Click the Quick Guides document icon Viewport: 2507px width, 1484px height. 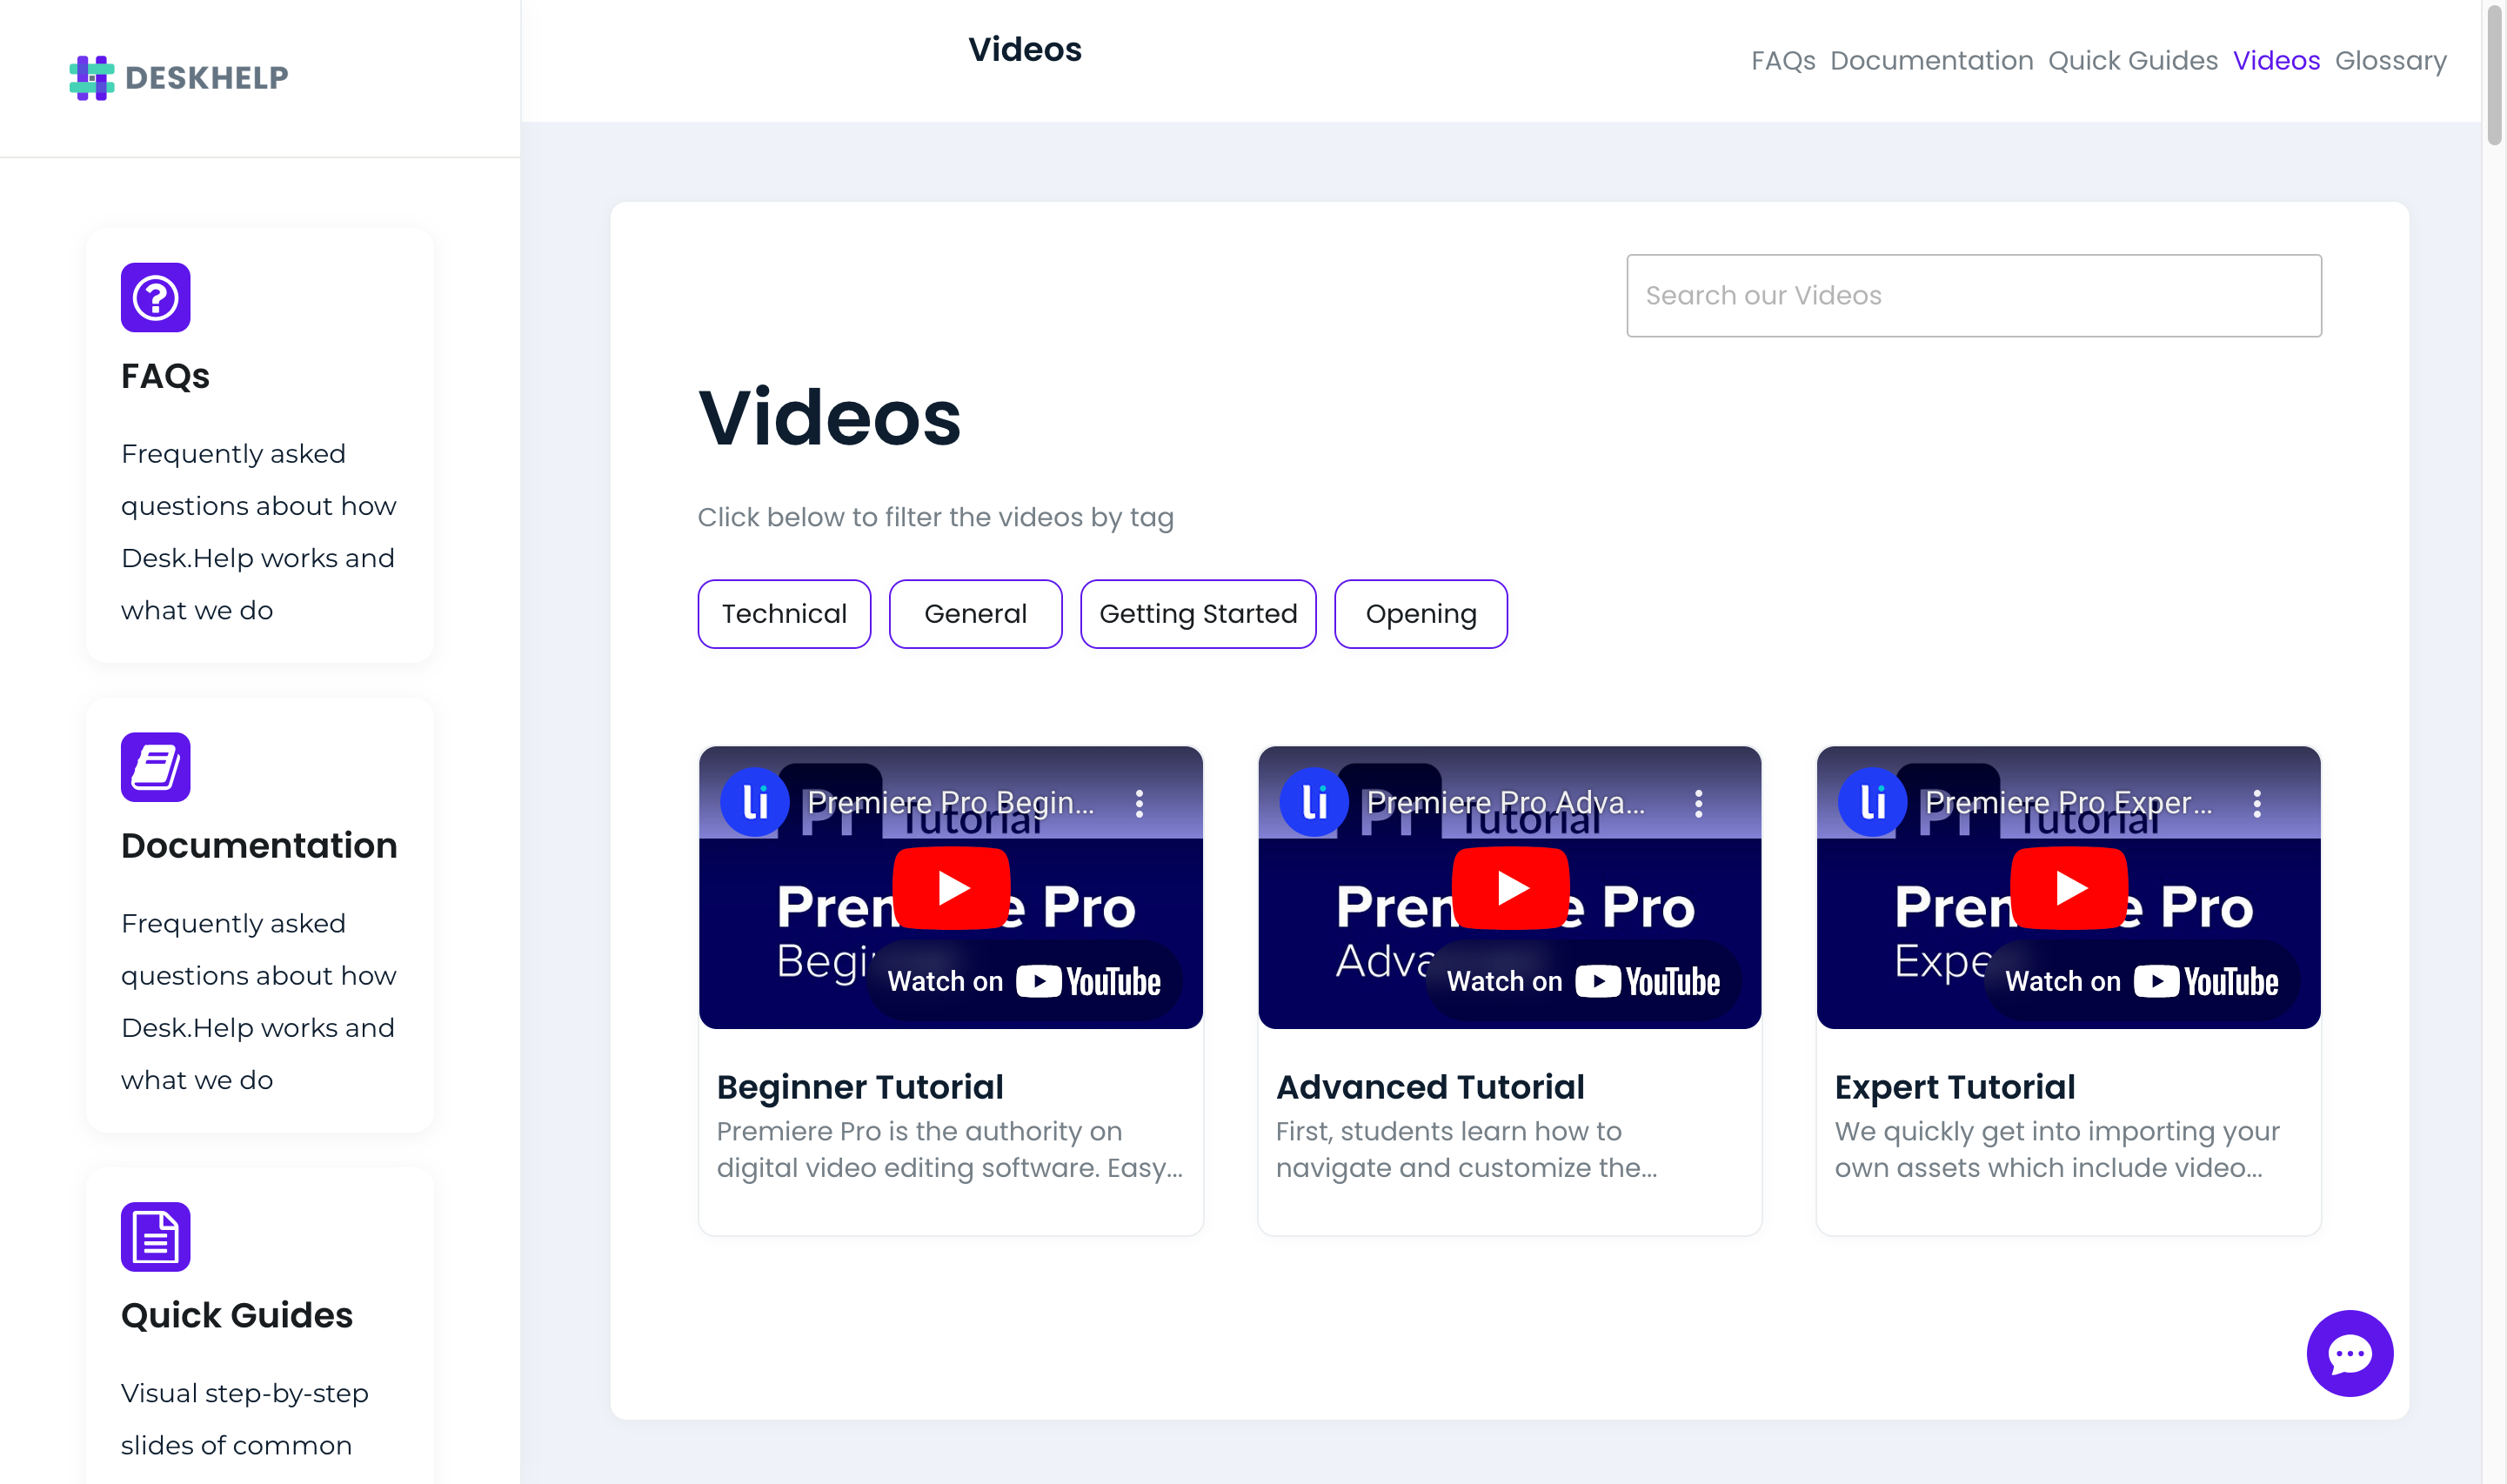(156, 1237)
